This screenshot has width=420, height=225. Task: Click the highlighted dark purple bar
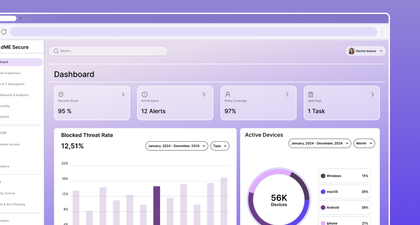click(157, 205)
